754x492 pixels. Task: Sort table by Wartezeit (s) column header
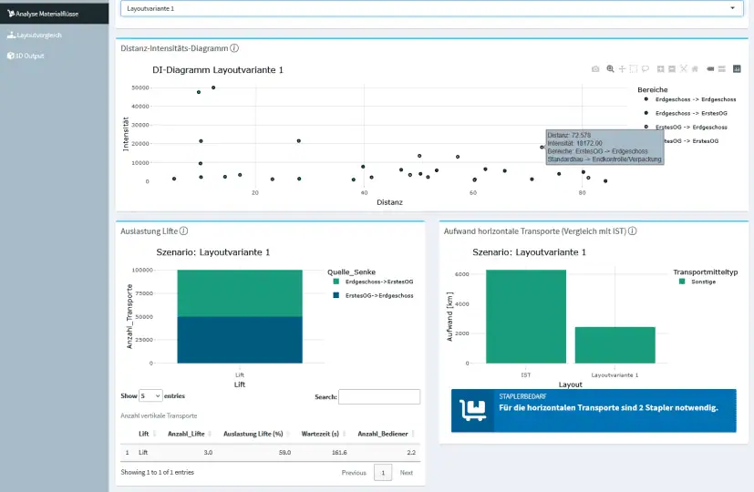pos(325,434)
